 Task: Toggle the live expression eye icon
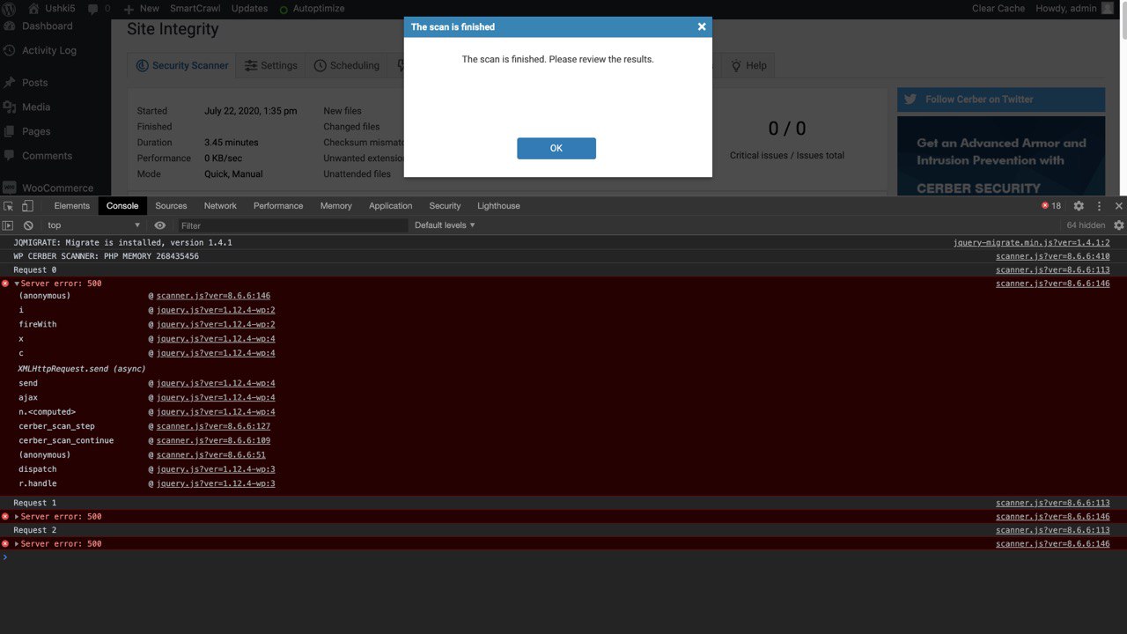pyautogui.click(x=160, y=225)
